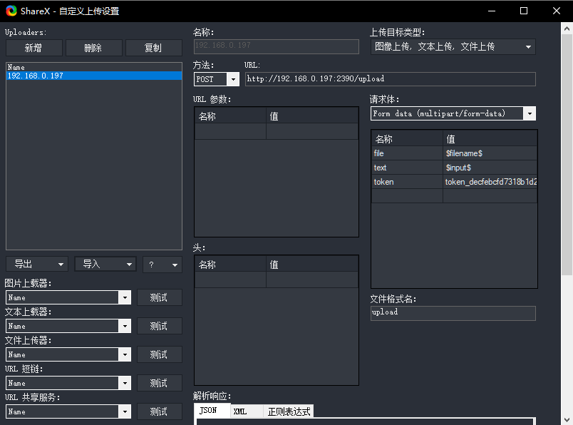Click the 'file' name cell in body table
This screenshot has width=573, height=425.
407,153
